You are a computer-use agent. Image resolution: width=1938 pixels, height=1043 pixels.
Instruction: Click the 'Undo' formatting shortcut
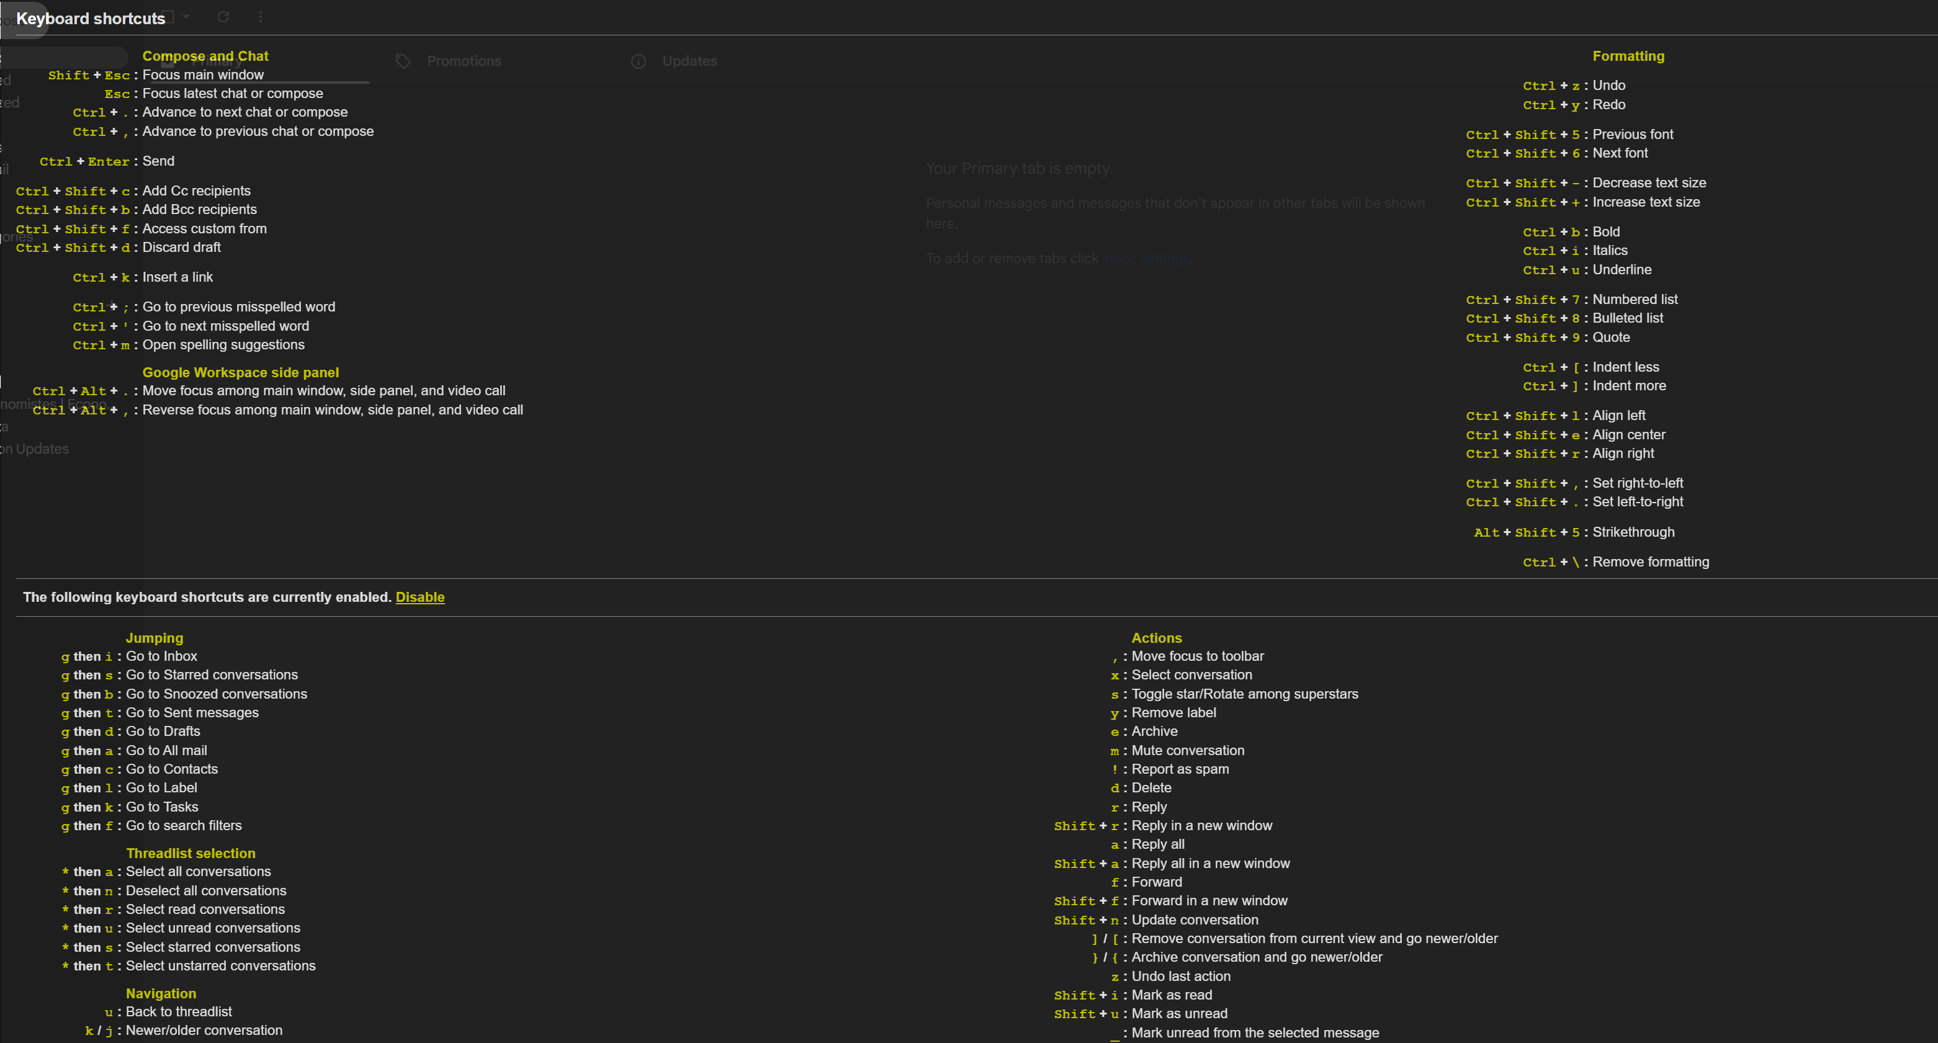point(1608,86)
